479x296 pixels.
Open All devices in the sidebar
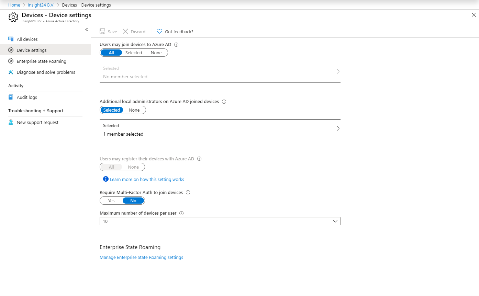pyautogui.click(x=45, y=39)
